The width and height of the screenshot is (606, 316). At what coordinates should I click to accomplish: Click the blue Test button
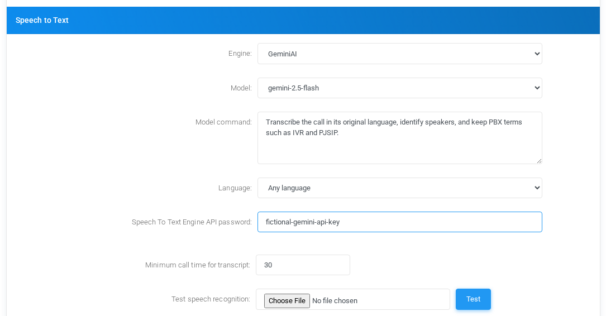pyautogui.click(x=473, y=299)
